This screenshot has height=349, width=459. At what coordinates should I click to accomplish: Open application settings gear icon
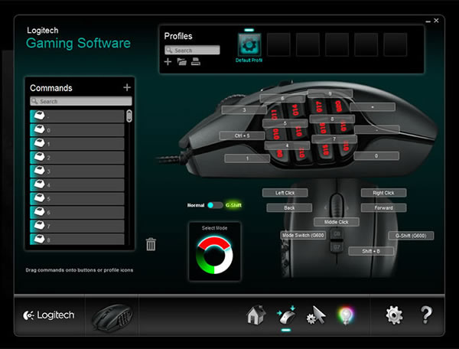tap(394, 315)
